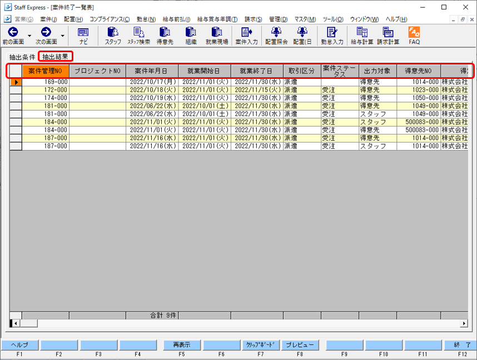The width and height of the screenshot is (477, 360).
Task: Open the コンプライアンス(C) menu
Action: [110, 19]
